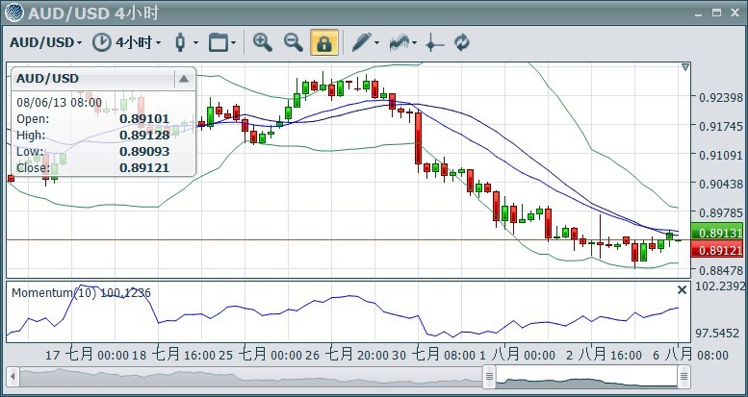Select the drawing pencil tool
748x397 pixels.
click(x=362, y=42)
